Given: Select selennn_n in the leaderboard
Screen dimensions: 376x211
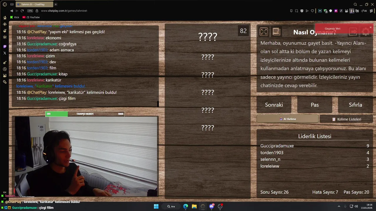Looking at the screenshot, I should tap(270, 159).
